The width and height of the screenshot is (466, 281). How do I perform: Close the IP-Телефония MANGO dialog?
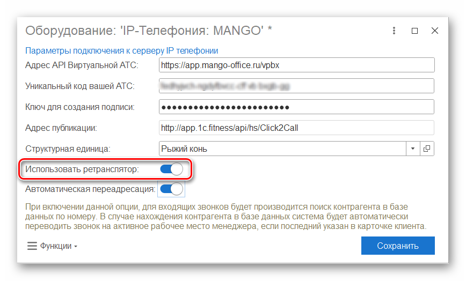click(x=435, y=31)
